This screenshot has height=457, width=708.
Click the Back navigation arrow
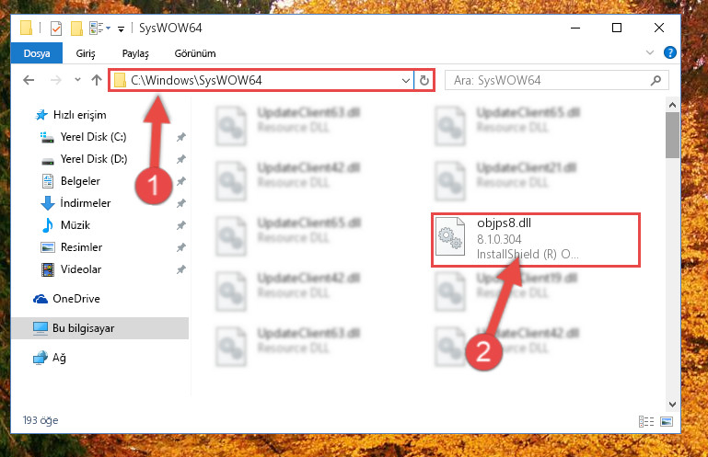[x=29, y=80]
